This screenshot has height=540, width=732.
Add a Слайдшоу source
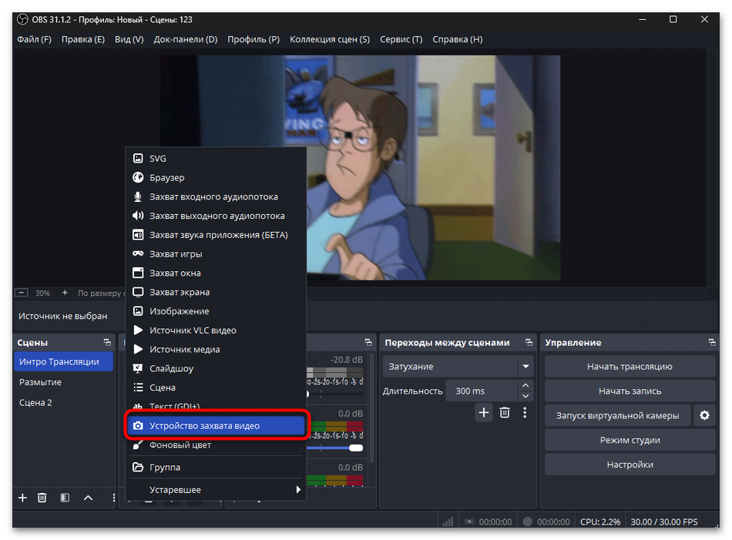[x=216, y=369]
